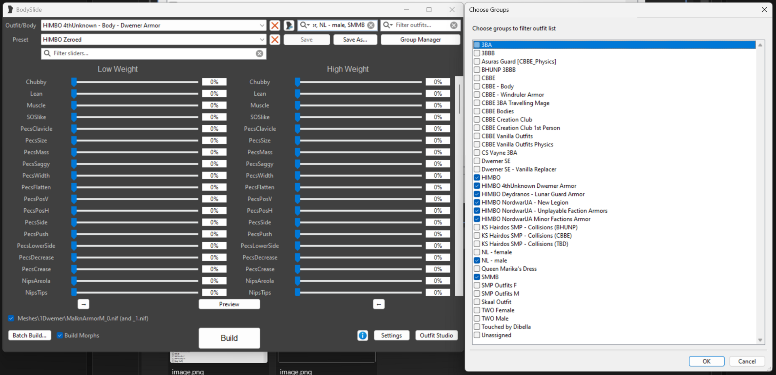The width and height of the screenshot is (776, 375).
Task: Open the Group Manager
Action: point(420,40)
